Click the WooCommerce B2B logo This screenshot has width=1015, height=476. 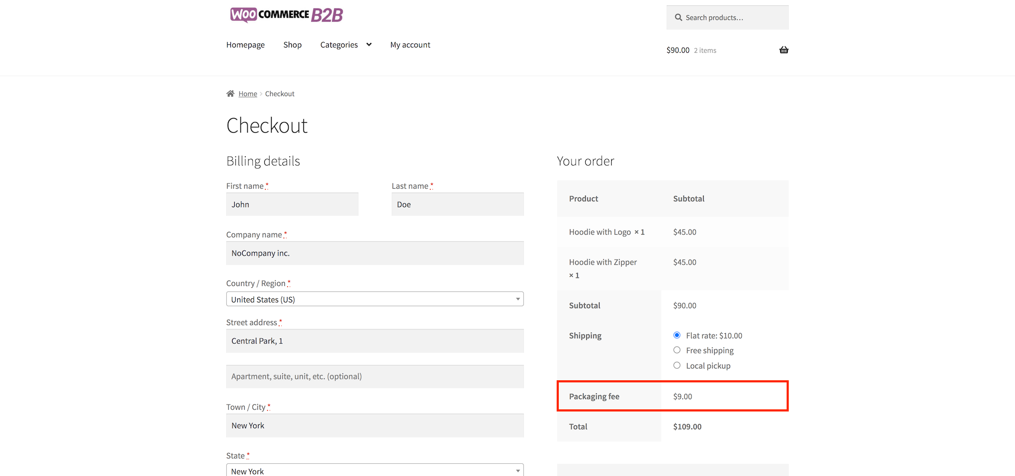coord(287,15)
